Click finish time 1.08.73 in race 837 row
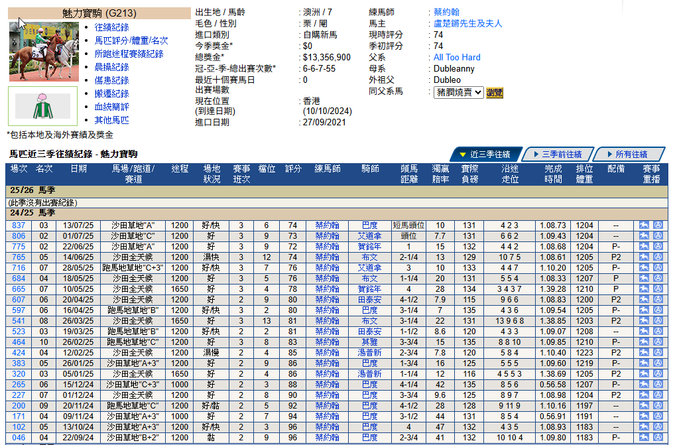 click(x=553, y=225)
